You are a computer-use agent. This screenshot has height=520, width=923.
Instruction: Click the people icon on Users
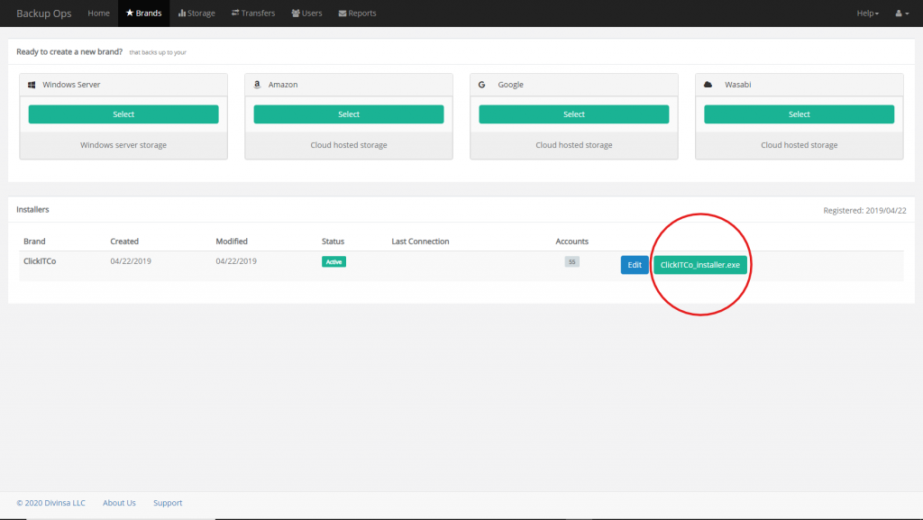pos(296,13)
